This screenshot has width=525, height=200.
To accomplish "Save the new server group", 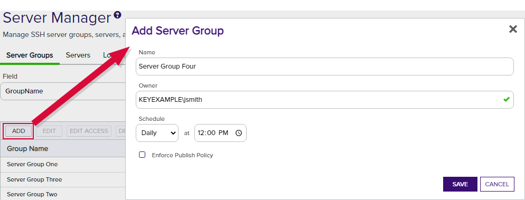I will click(460, 184).
